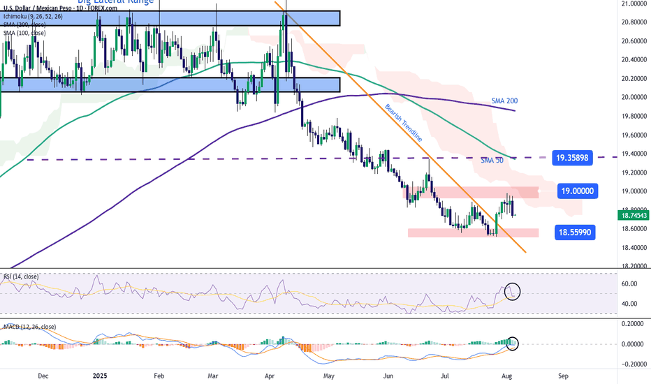Select the lower blue lateral range rectangle
Image resolution: width=651 pixels, height=384 pixels.
point(170,84)
